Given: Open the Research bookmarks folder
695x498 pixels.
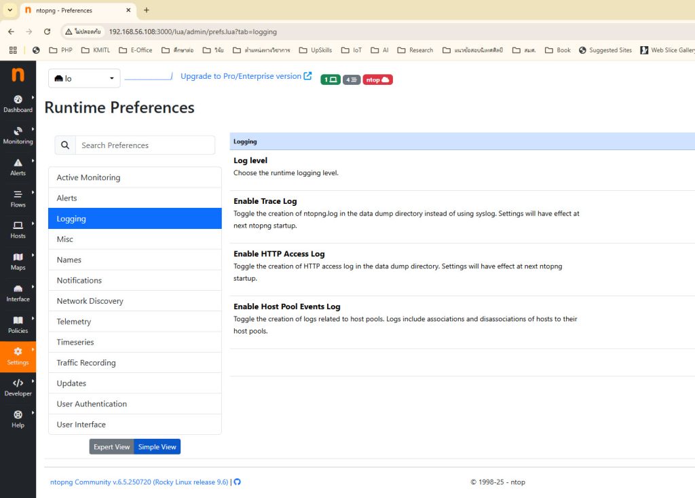Looking at the screenshot, I should pos(415,50).
